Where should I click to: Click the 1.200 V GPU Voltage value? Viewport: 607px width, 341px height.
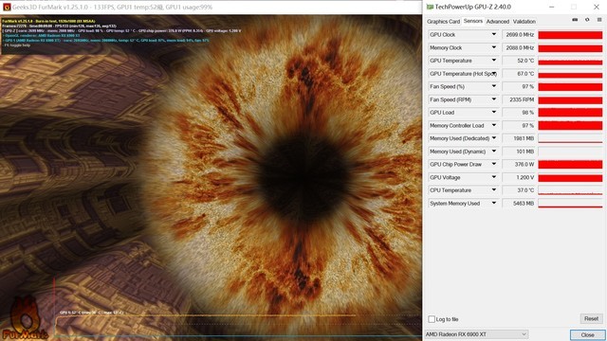point(519,177)
